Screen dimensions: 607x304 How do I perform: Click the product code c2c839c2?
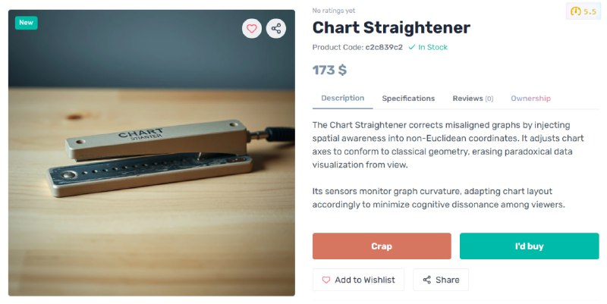[x=384, y=47]
